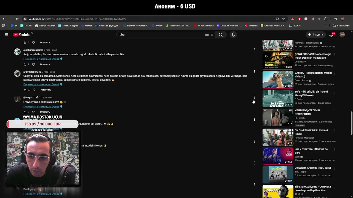Open @Vaqifaziz channel avatar
Screen dimensions: 353x198
coord(17,99)
